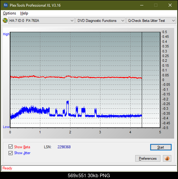This screenshot has height=179, width=178.
Task: Open the Preferences dialog
Action: [147, 159]
